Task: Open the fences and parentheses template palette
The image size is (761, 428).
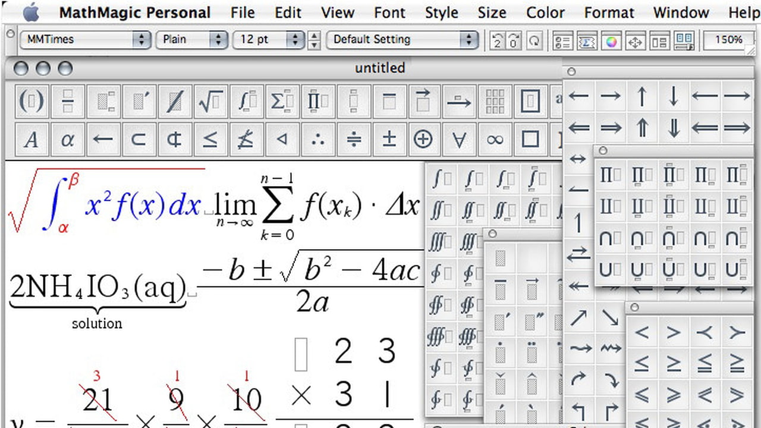Action: pos(32,101)
